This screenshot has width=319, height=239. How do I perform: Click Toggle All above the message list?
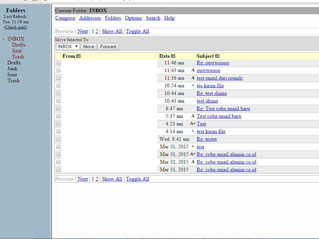click(137, 31)
